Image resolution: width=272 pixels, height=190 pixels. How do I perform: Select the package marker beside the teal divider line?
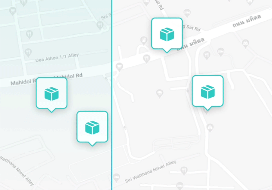92,127
